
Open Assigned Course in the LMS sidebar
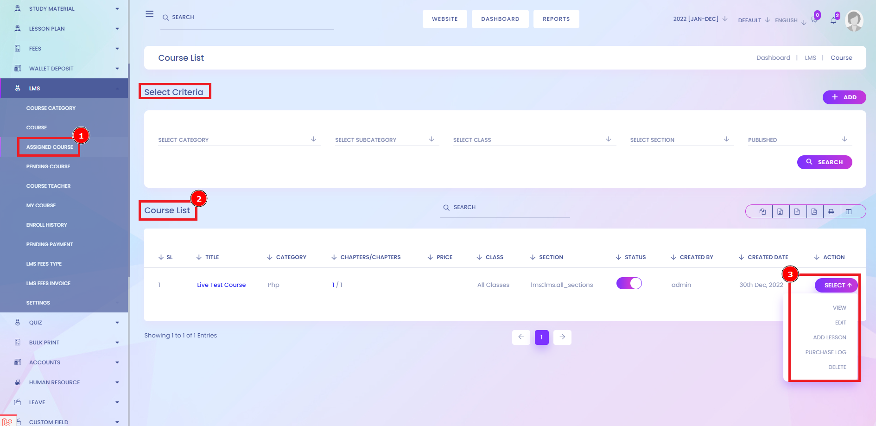point(50,147)
